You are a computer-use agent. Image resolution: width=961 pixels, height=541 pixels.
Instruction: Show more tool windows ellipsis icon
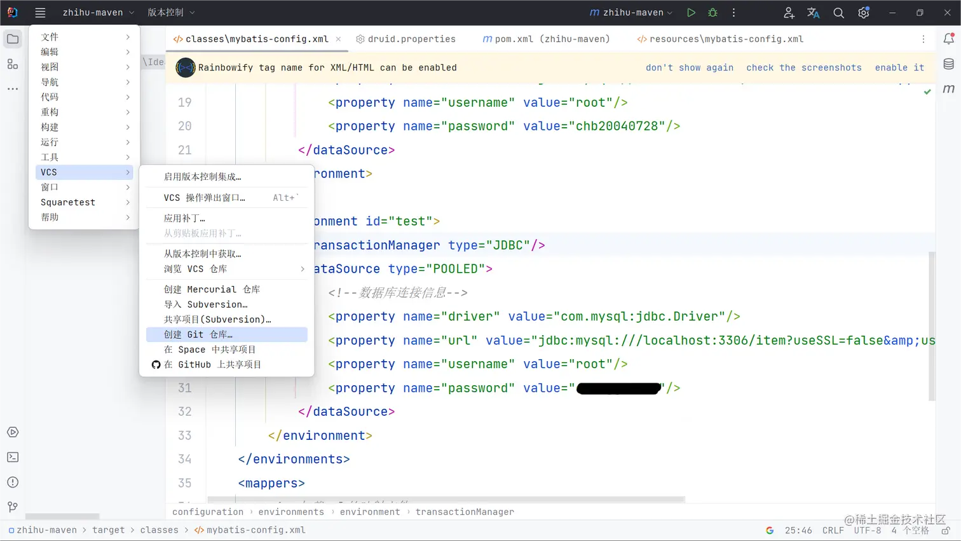(x=13, y=89)
